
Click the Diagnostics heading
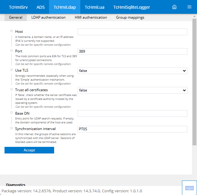click(x=16, y=184)
